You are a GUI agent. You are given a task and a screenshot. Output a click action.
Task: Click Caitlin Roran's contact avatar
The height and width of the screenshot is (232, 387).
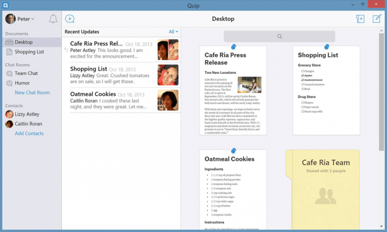coord(9,124)
